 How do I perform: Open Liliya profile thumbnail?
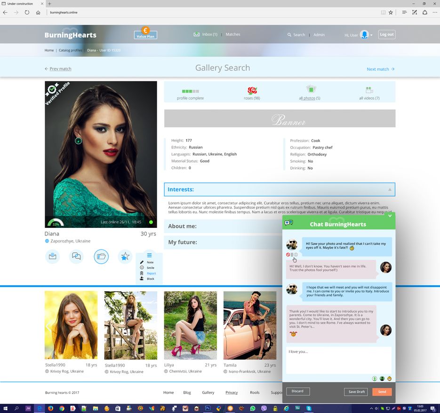(x=191, y=325)
